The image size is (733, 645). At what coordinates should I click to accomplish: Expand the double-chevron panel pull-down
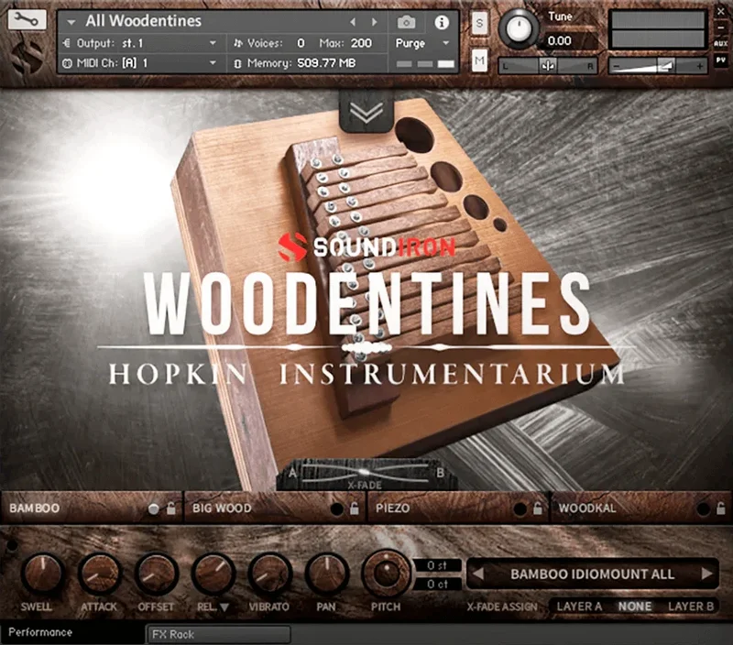click(x=366, y=111)
